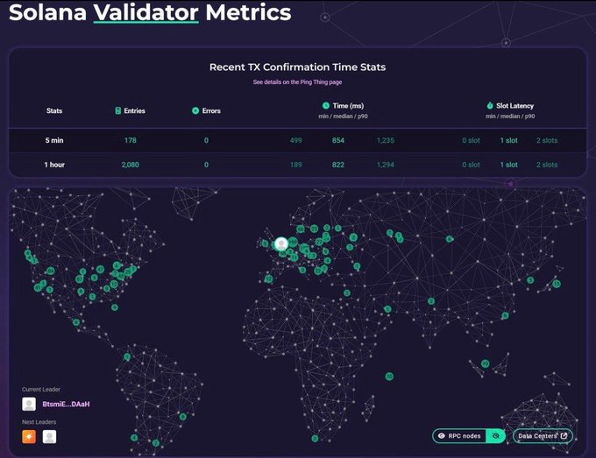Screen dimensions: 596x458
Task: Click the map marker over South Africa
Action: (315, 439)
